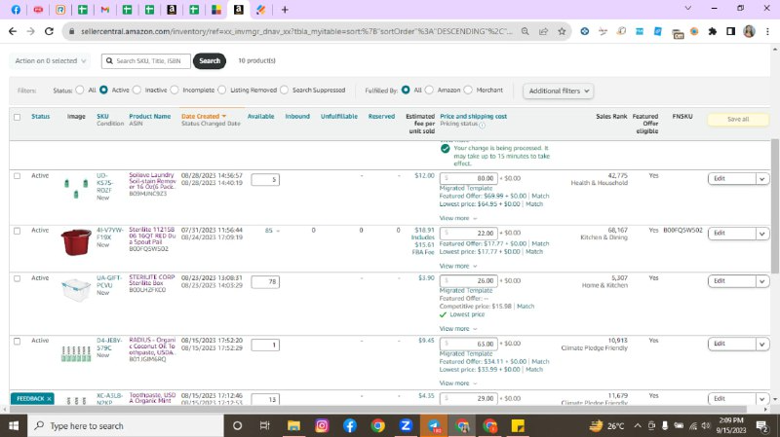Select the Incomplete status radio button
Image resolution: width=780 pixels, height=437 pixels.
pyautogui.click(x=175, y=90)
